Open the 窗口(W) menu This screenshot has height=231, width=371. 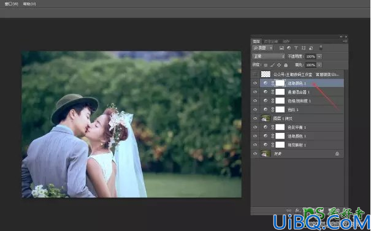coord(12,4)
